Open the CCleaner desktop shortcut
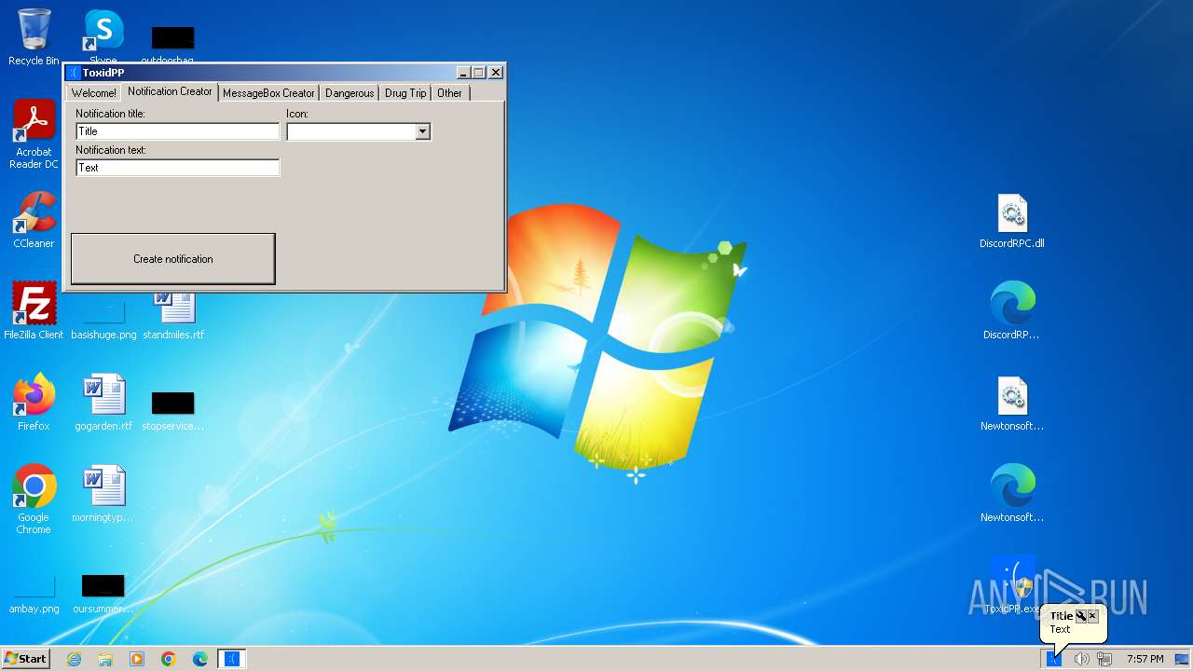 (34, 221)
